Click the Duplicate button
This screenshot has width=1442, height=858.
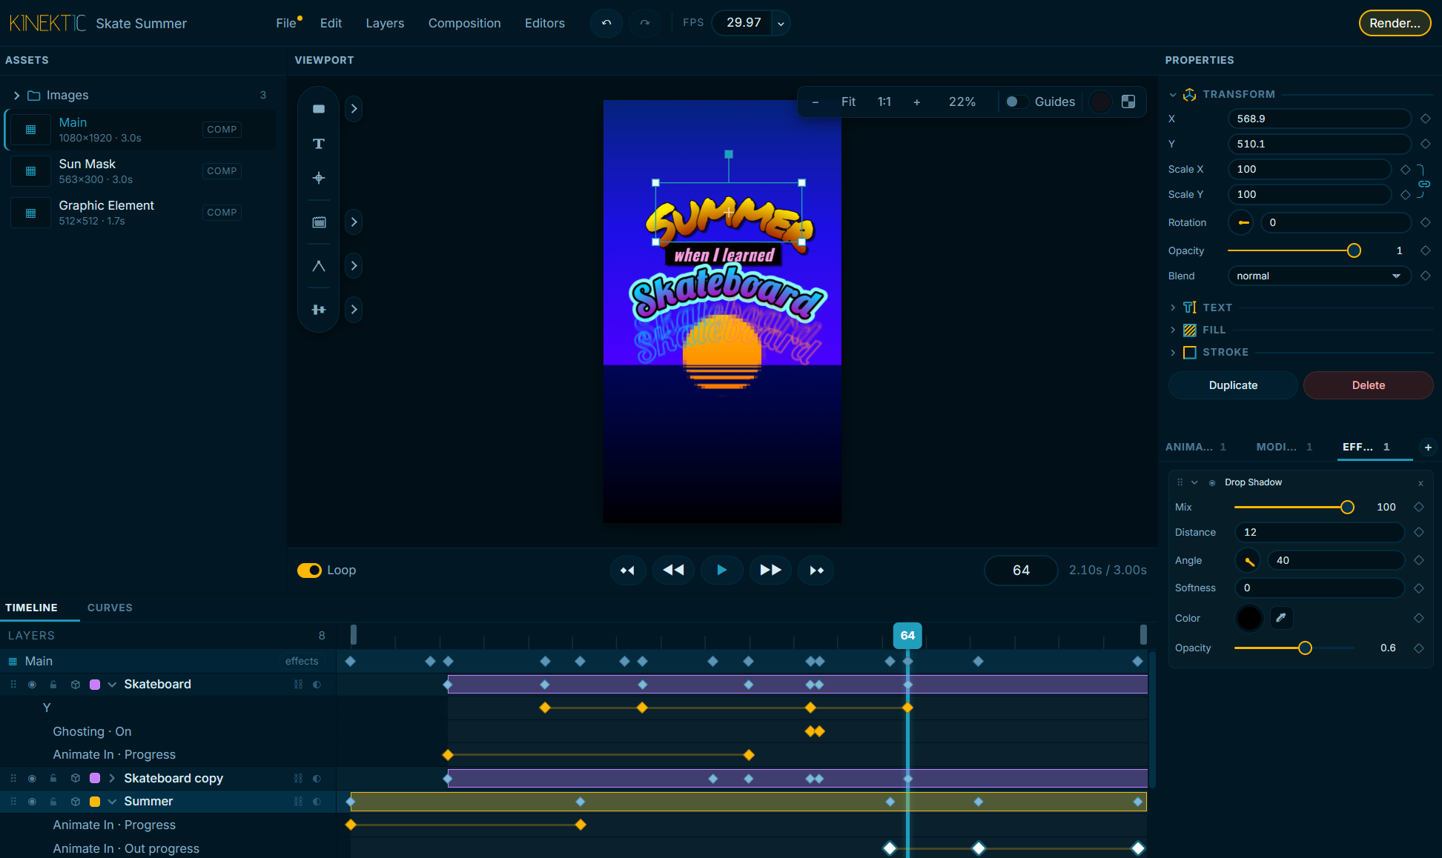pyautogui.click(x=1233, y=385)
